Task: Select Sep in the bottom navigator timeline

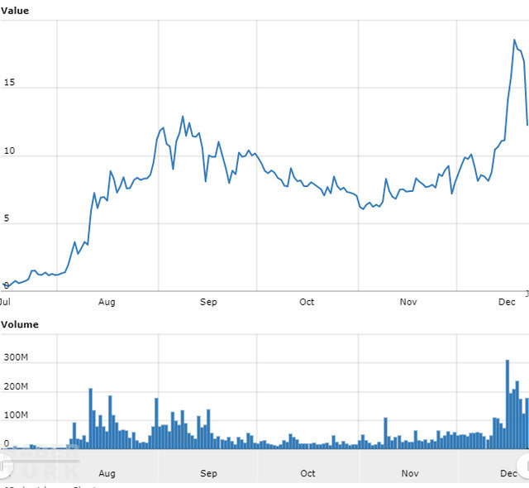Action: (x=208, y=473)
